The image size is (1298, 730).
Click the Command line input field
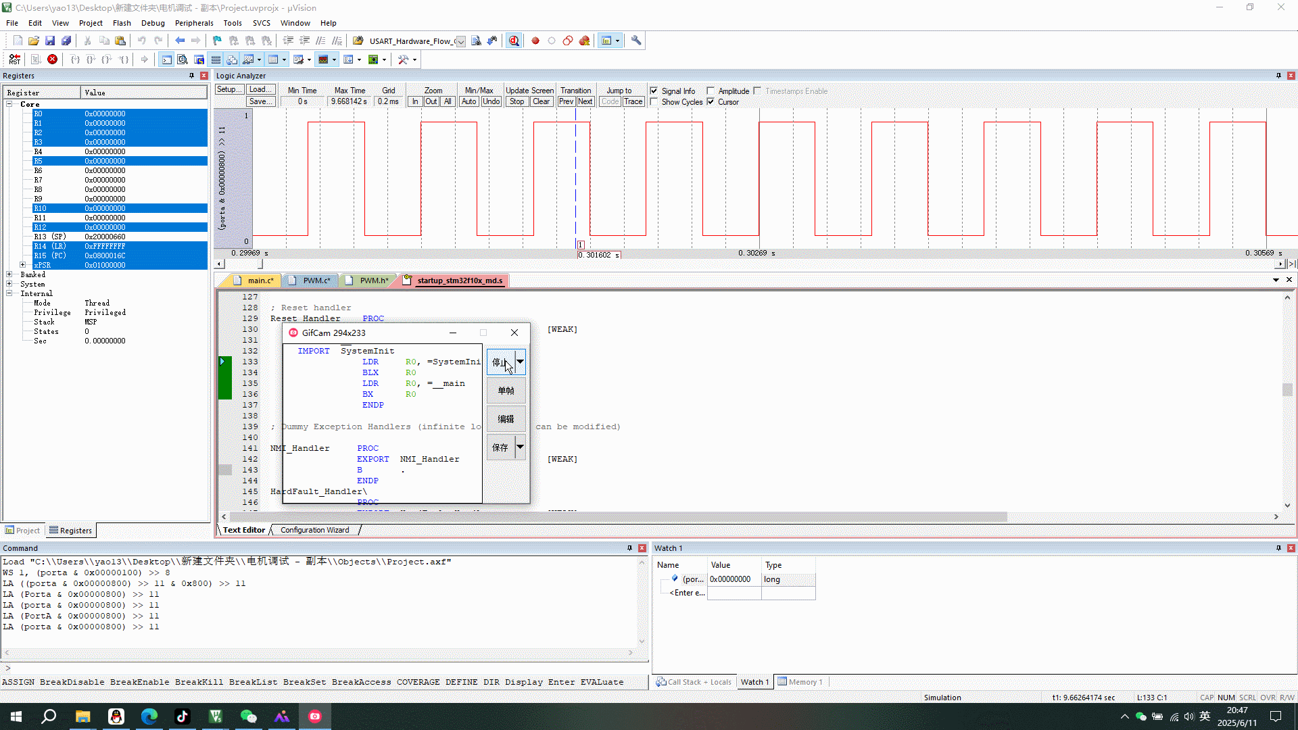point(324,668)
